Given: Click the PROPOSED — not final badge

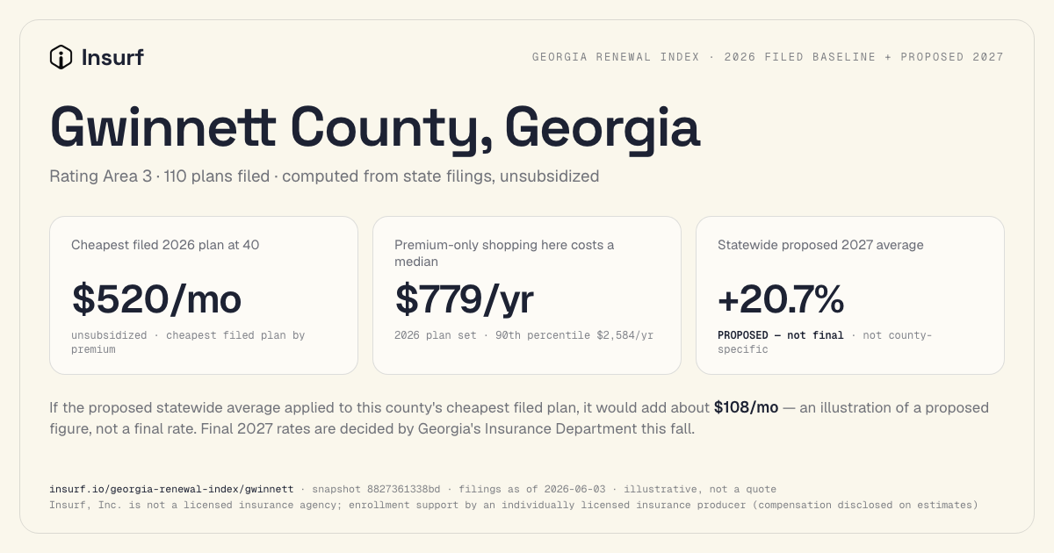Looking at the screenshot, I should point(781,335).
